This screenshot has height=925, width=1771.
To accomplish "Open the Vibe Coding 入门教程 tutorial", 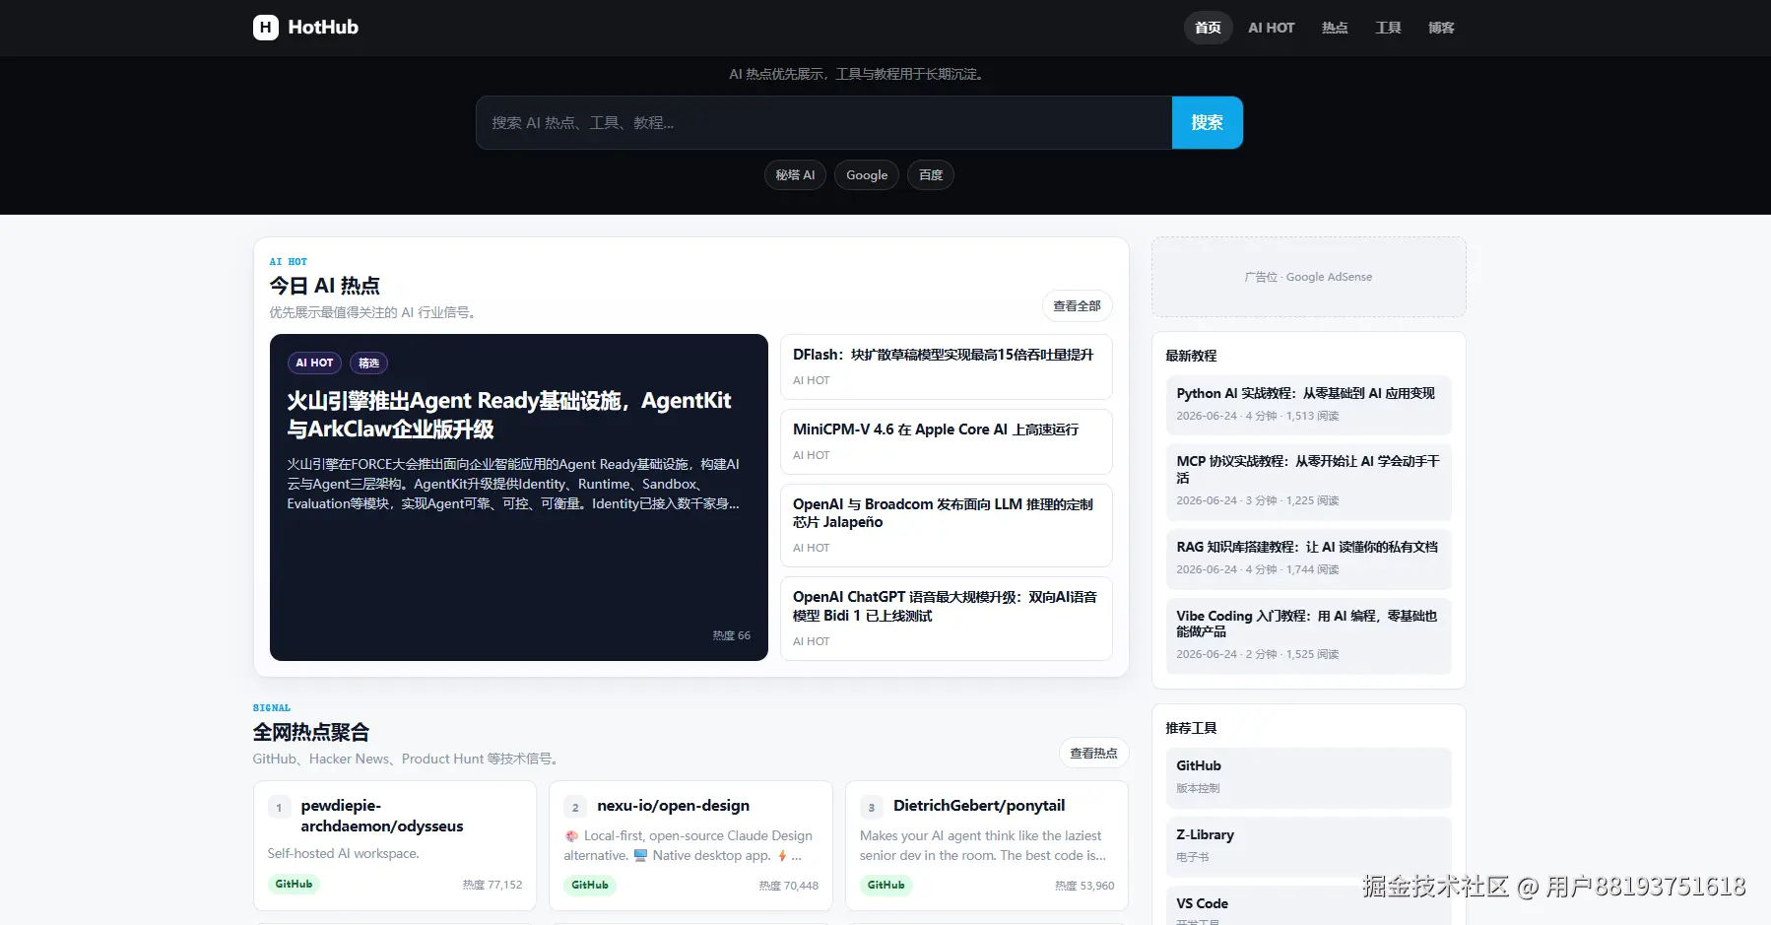I will 1308,636.
